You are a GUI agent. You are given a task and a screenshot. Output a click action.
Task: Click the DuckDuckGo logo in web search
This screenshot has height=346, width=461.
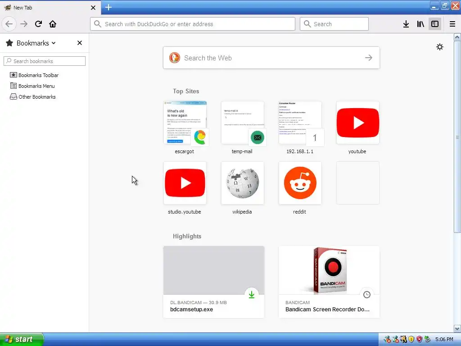[174, 58]
